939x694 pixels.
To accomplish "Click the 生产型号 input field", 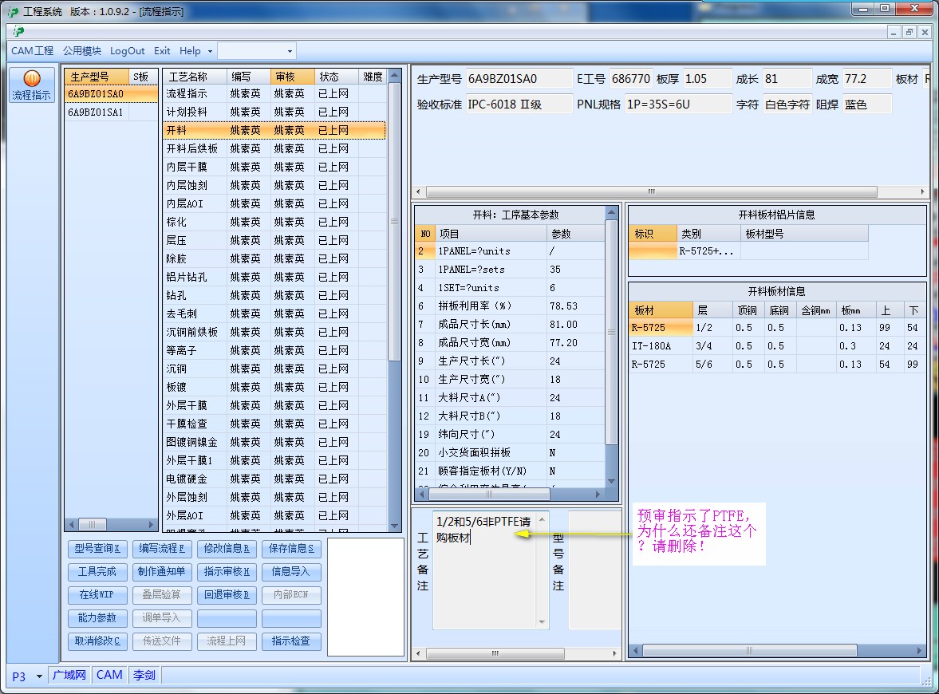I will click(519, 79).
